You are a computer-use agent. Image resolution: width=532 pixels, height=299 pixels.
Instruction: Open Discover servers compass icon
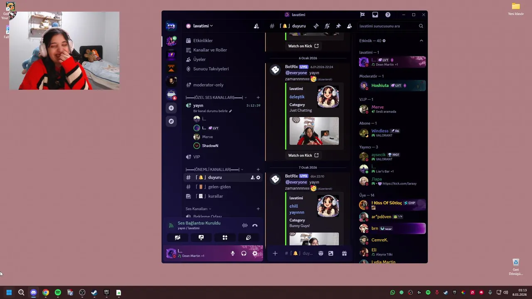171,121
